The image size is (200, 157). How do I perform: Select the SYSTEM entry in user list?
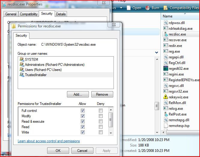coord(65,60)
